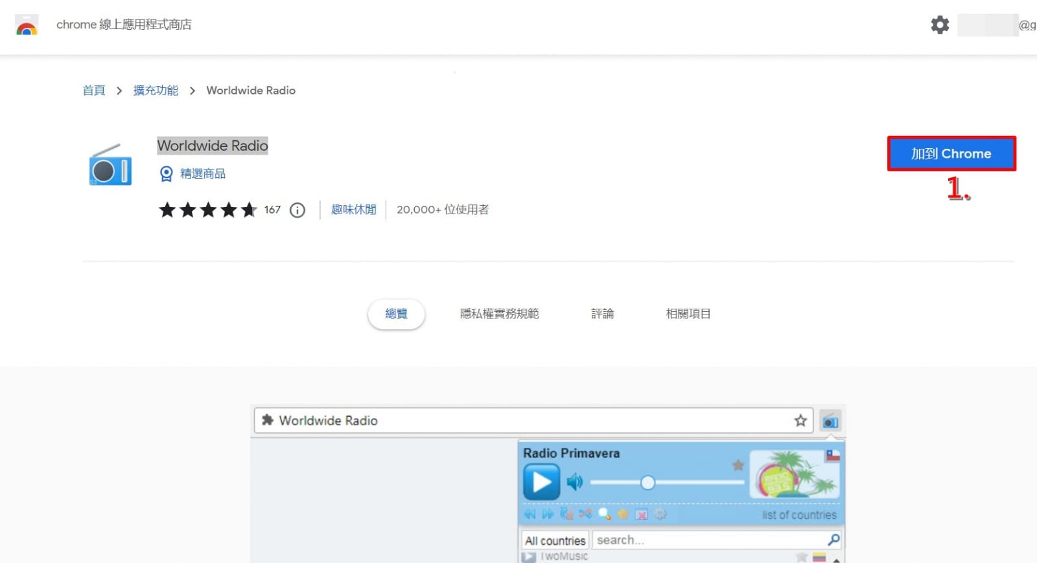
Task: Click the Radio Primavera station name
Action: (571, 453)
